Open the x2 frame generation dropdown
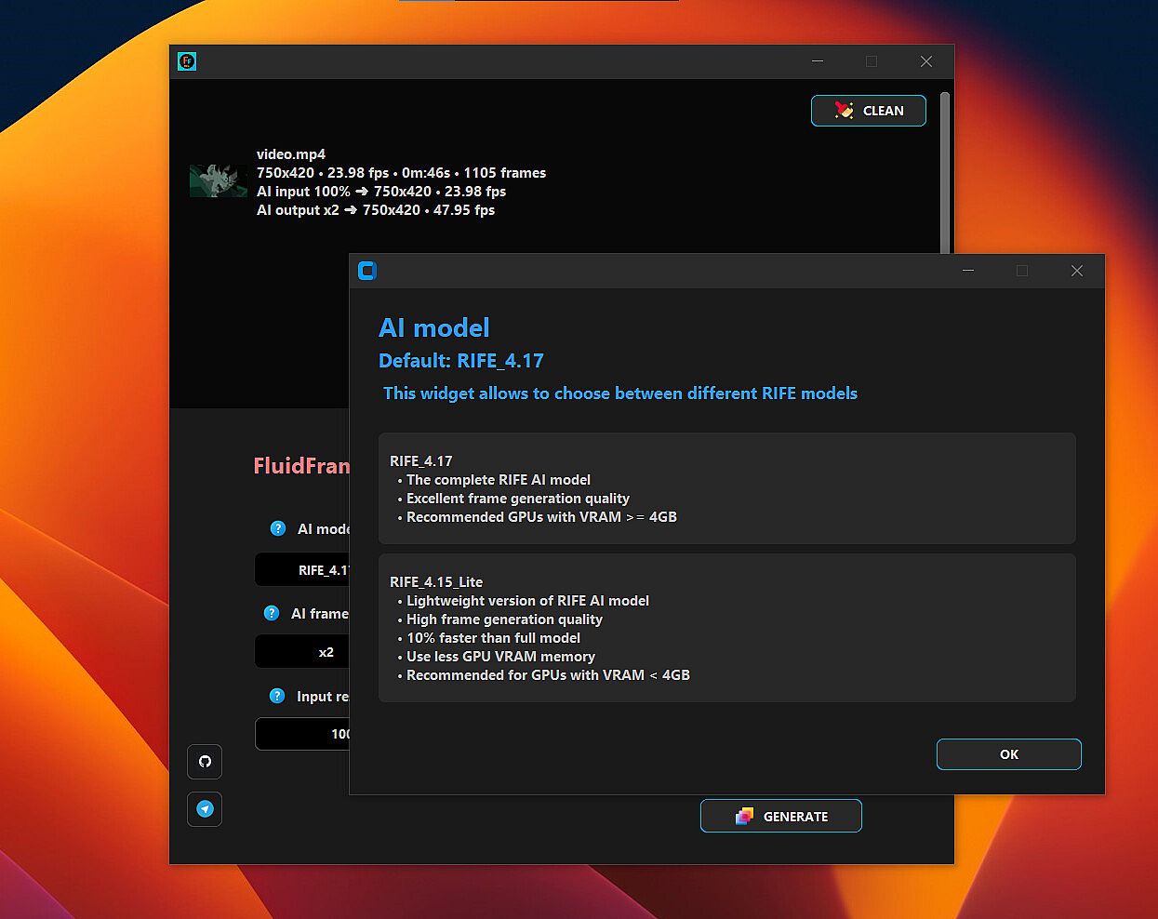This screenshot has width=1158, height=919. [302, 652]
